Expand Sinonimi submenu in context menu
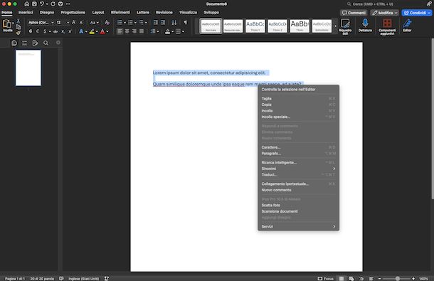434x281 pixels. [298, 169]
